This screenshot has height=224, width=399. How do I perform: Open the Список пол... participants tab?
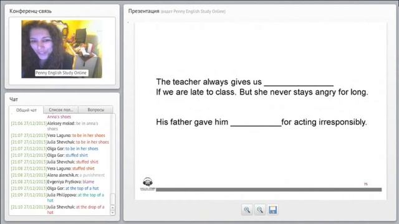pos(61,110)
